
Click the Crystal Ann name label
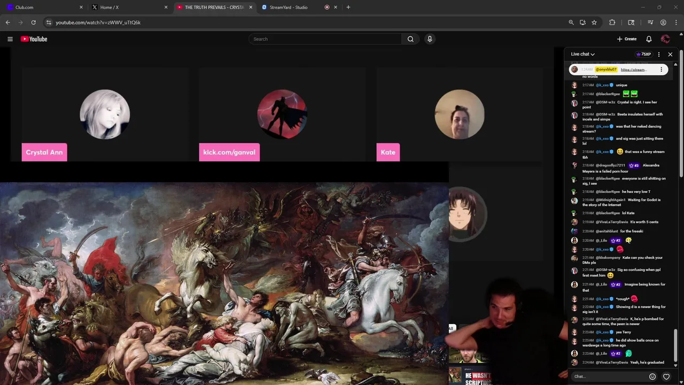44,152
